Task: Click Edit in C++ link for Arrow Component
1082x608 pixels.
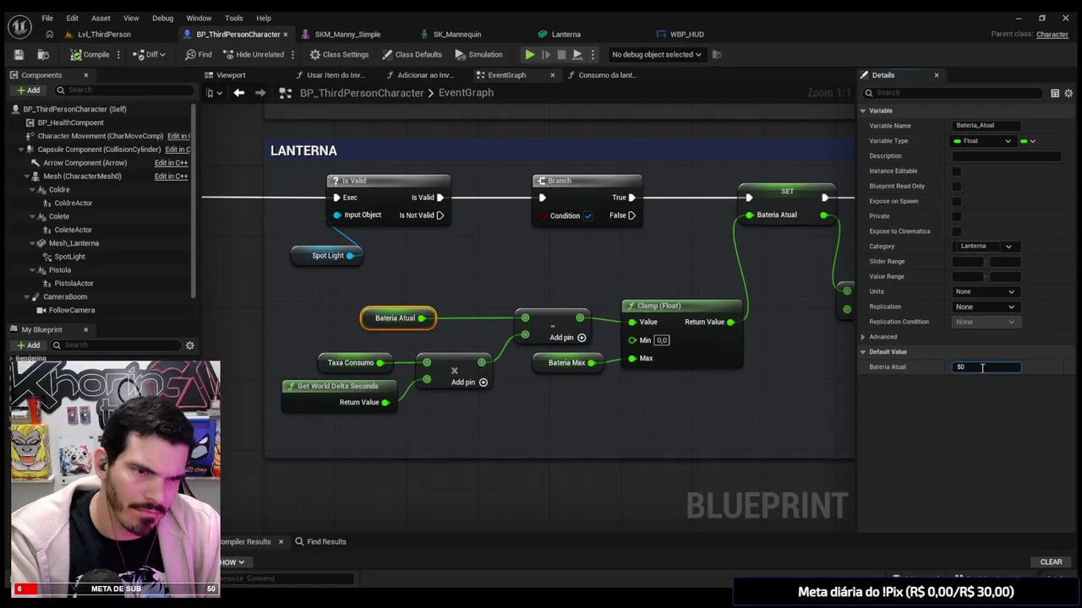Action: (x=171, y=163)
